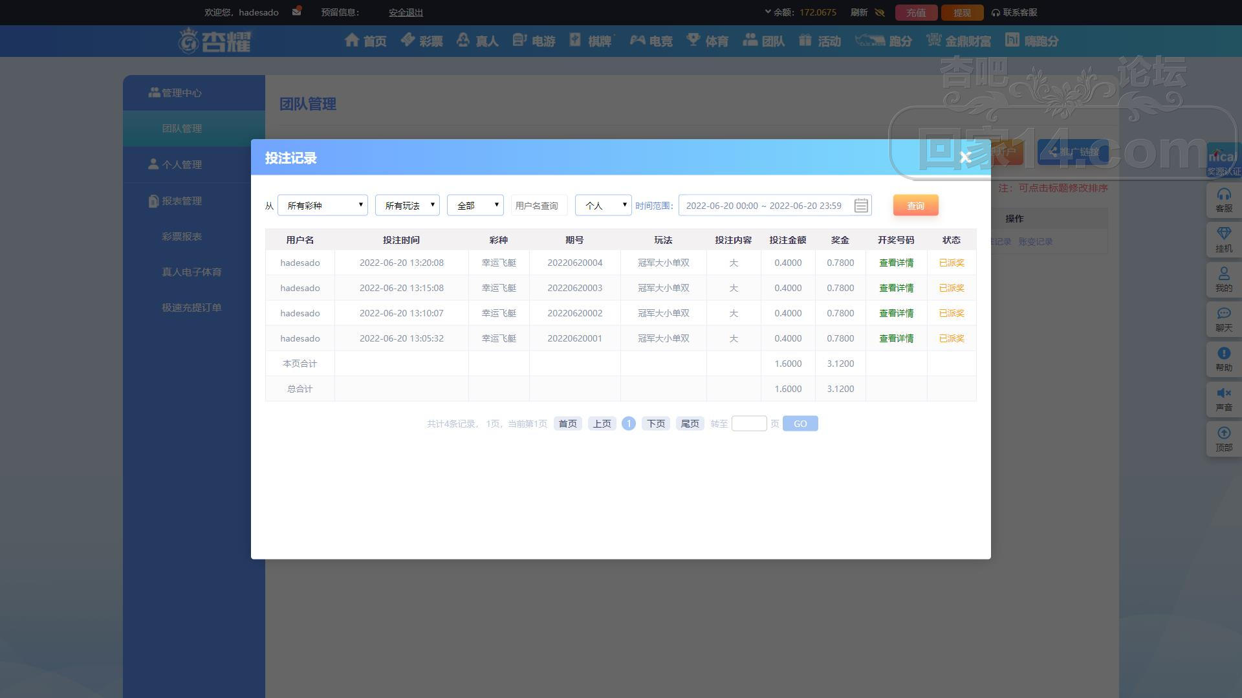Viewport: 1242px width, 698px height.
Task: Open 电游 nav item
Action: [534, 41]
